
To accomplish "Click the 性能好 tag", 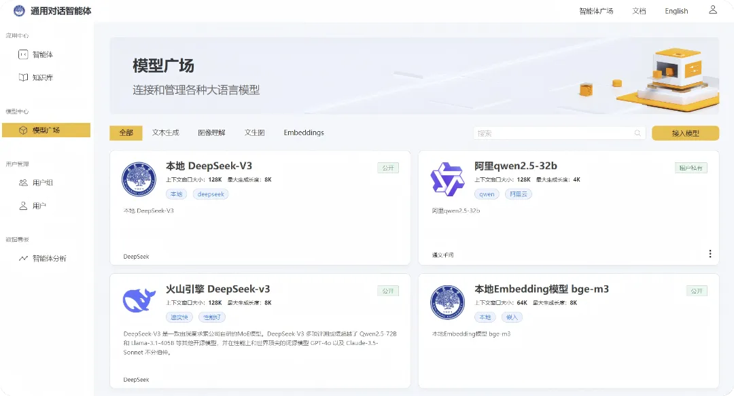I will coord(212,317).
